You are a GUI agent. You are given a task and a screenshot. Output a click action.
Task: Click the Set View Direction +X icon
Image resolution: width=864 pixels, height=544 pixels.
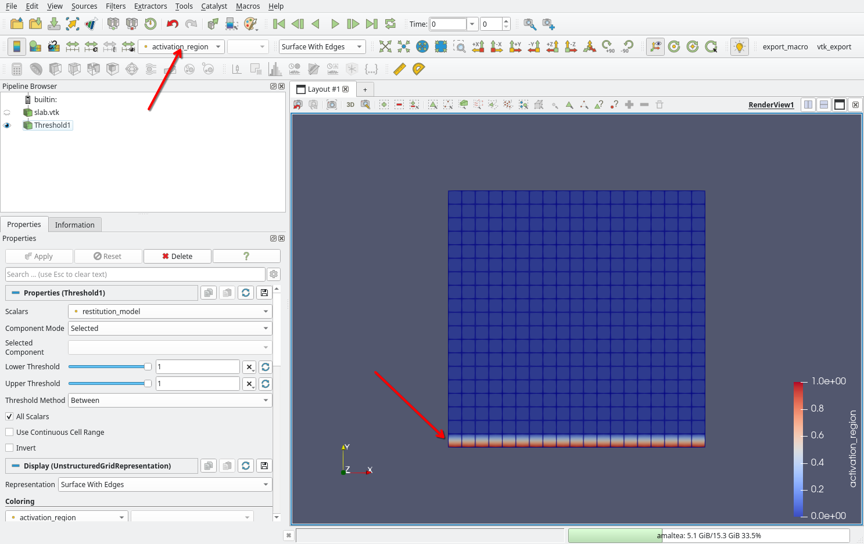pyautogui.click(x=478, y=46)
